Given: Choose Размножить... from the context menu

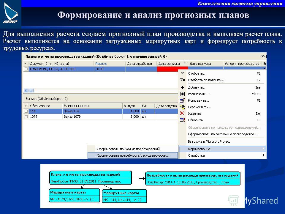Looking at the screenshot, I should point(222,94).
